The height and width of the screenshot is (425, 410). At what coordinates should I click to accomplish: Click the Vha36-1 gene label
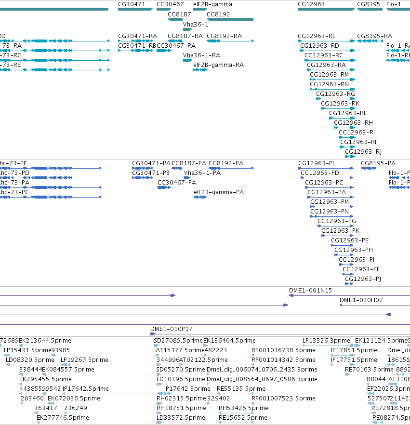(x=196, y=25)
